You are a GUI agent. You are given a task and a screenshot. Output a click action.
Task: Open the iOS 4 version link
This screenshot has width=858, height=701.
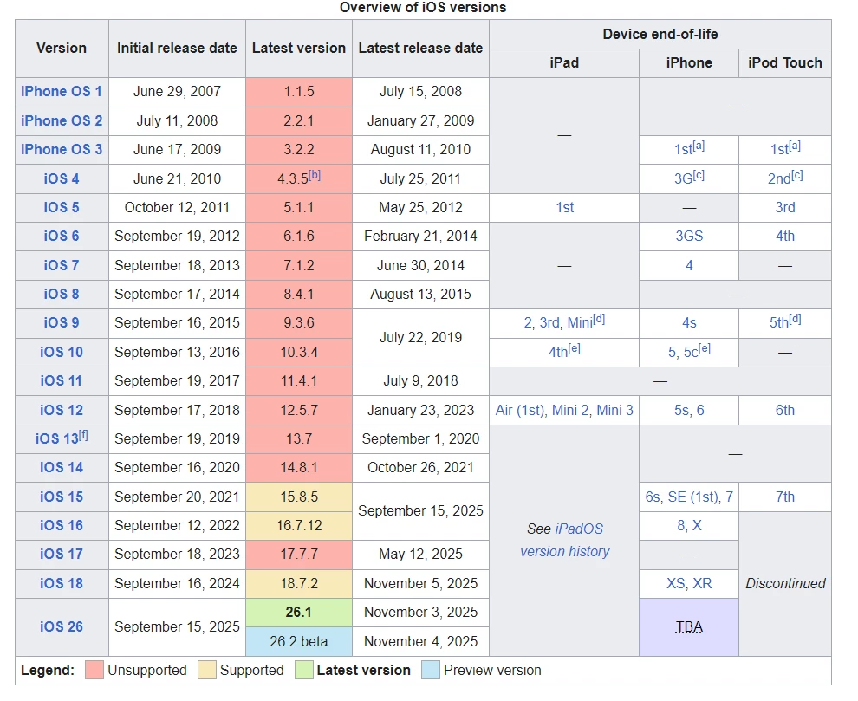62,179
